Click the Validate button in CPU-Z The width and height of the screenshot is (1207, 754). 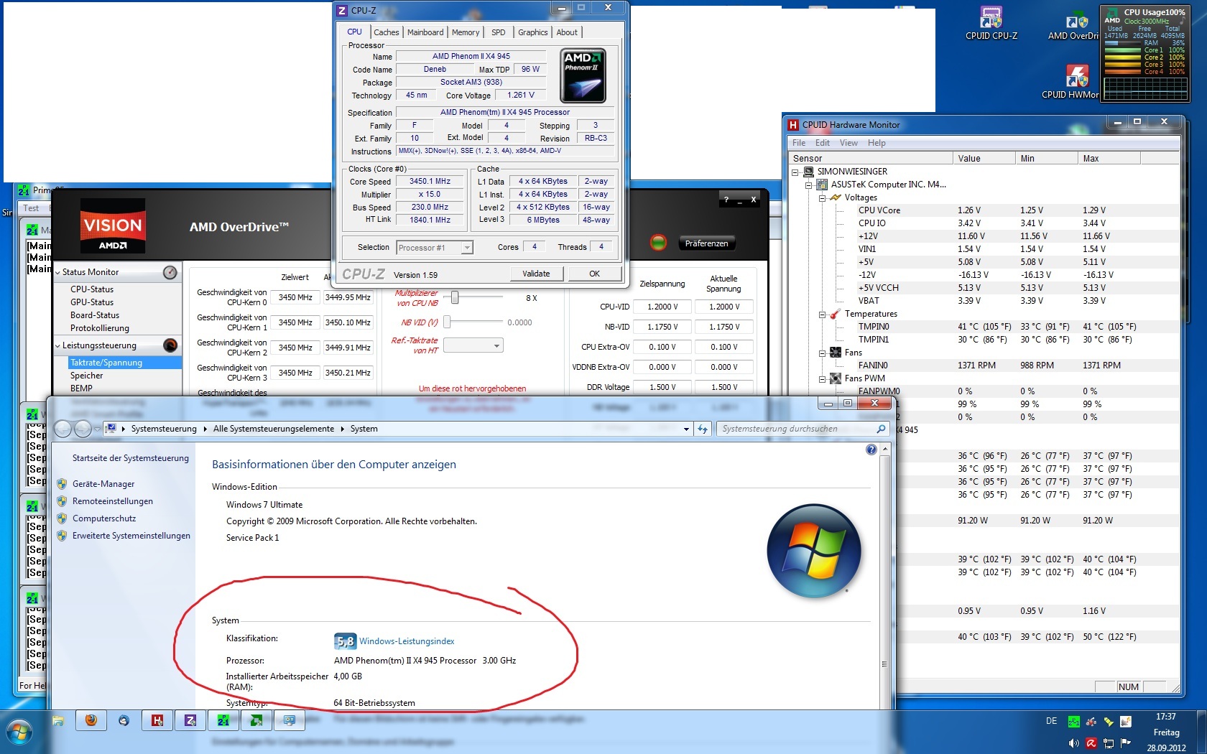pyautogui.click(x=536, y=274)
